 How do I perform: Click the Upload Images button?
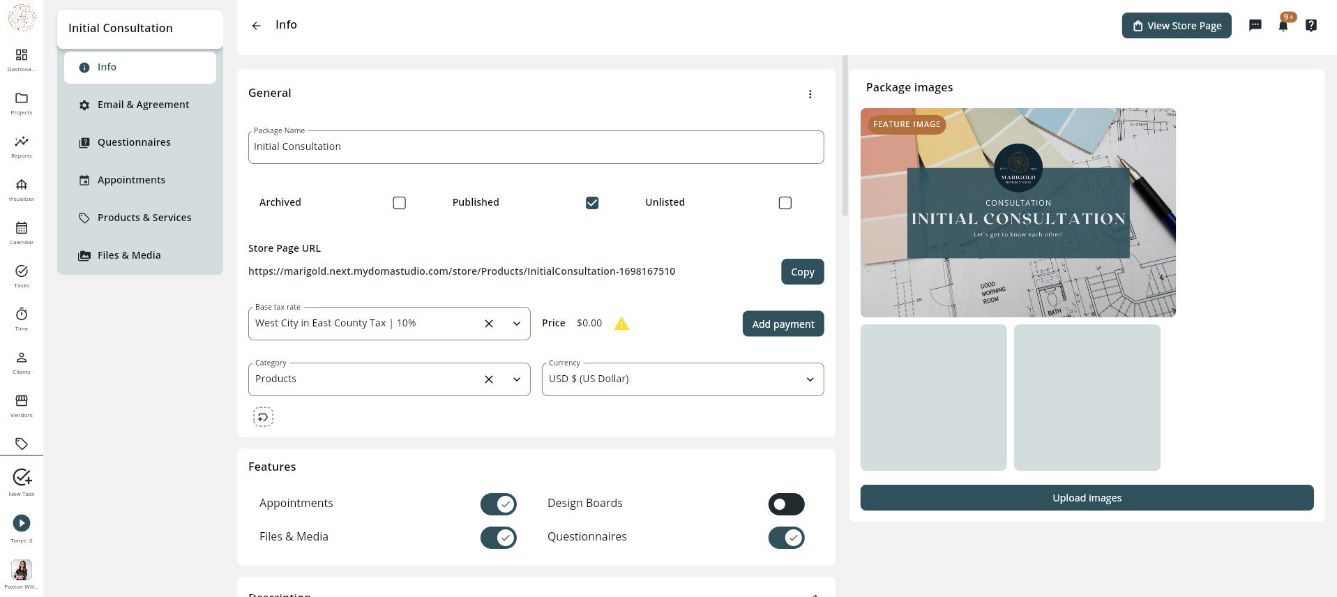coord(1087,498)
